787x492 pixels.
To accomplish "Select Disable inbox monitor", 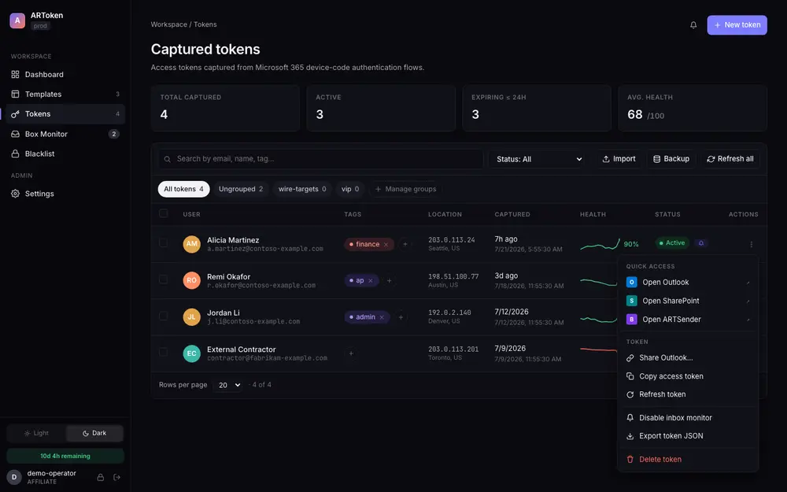I will (688, 418).
